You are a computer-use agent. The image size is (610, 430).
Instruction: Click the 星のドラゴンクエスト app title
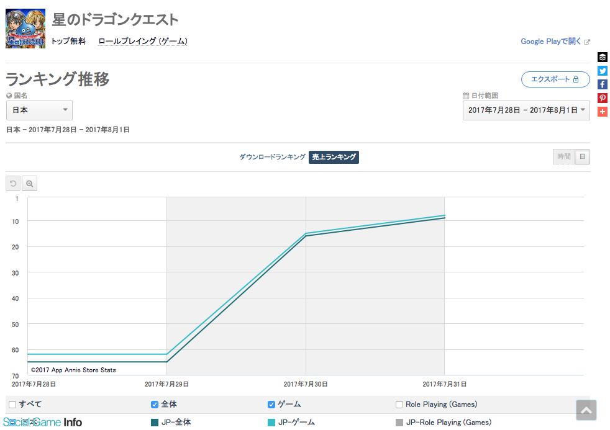point(115,20)
